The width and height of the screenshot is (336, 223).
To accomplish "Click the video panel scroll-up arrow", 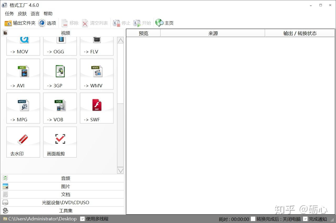I will pos(120,41).
